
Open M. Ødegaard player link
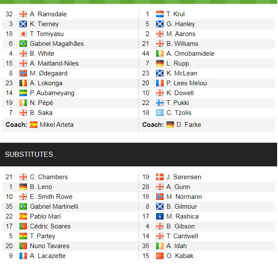point(49,73)
